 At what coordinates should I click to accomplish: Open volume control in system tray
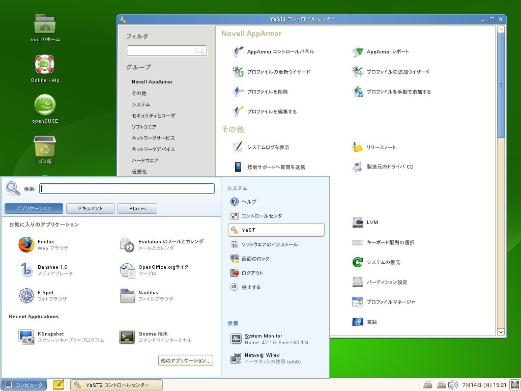click(452, 385)
